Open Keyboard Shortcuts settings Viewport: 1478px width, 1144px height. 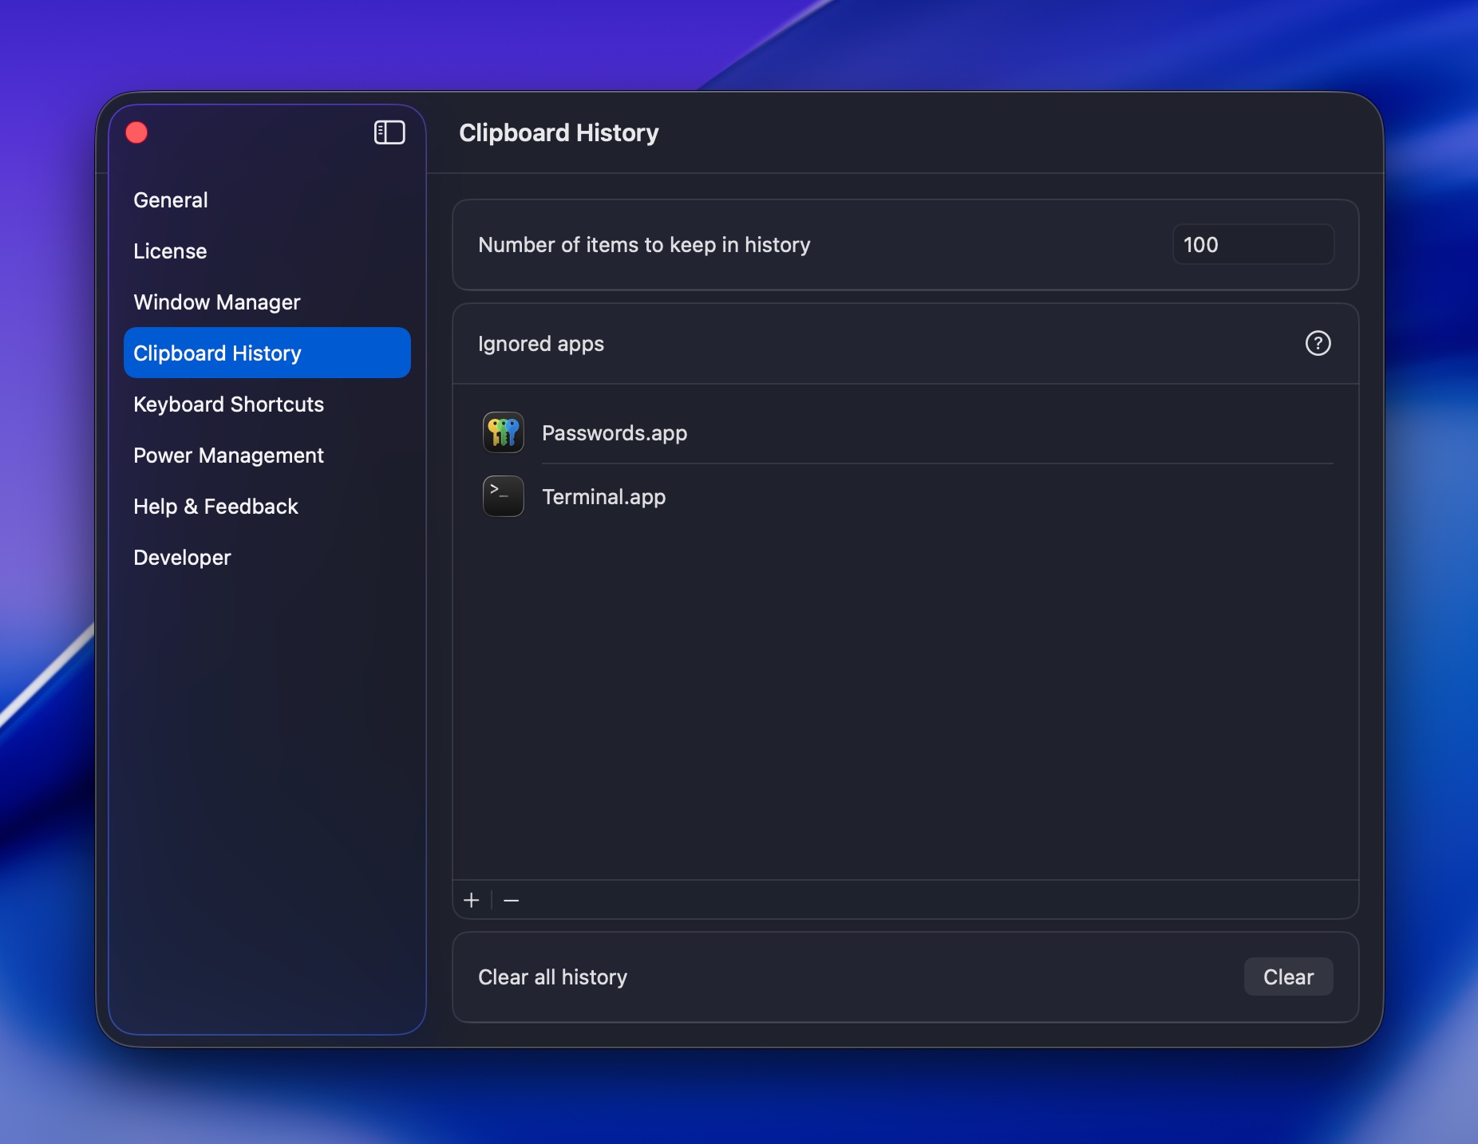(228, 404)
